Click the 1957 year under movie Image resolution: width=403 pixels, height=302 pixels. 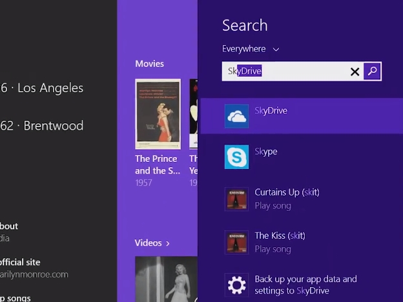(143, 183)
